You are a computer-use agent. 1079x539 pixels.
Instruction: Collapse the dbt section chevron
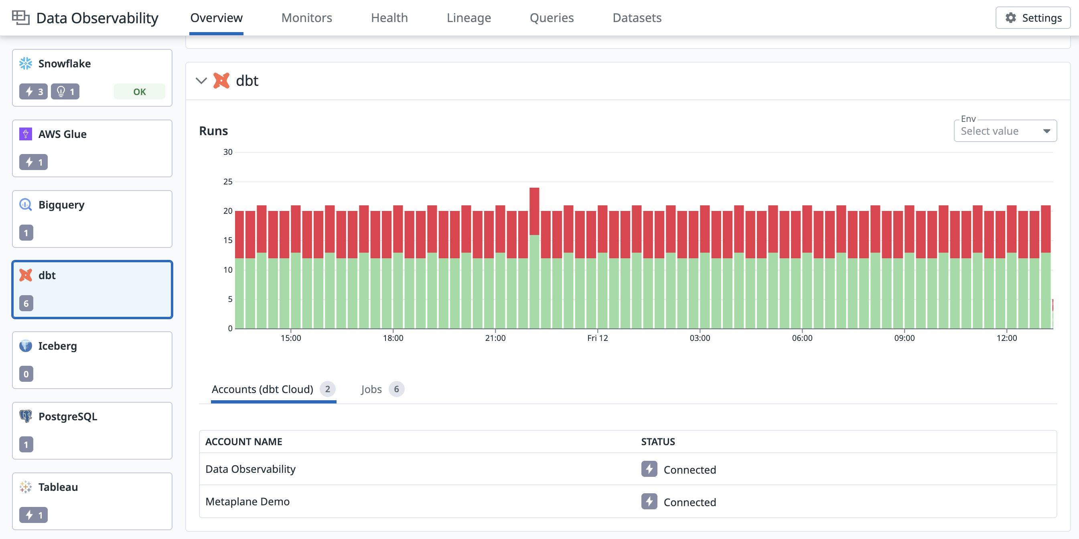[x=201, y=81]
